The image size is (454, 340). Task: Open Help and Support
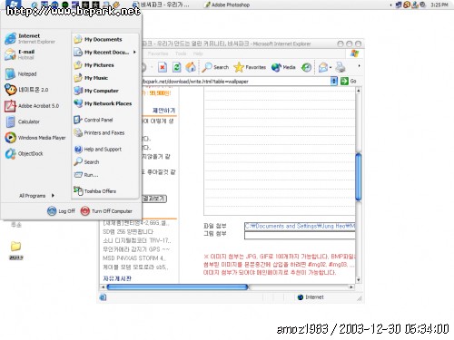(x=97, y=149)
